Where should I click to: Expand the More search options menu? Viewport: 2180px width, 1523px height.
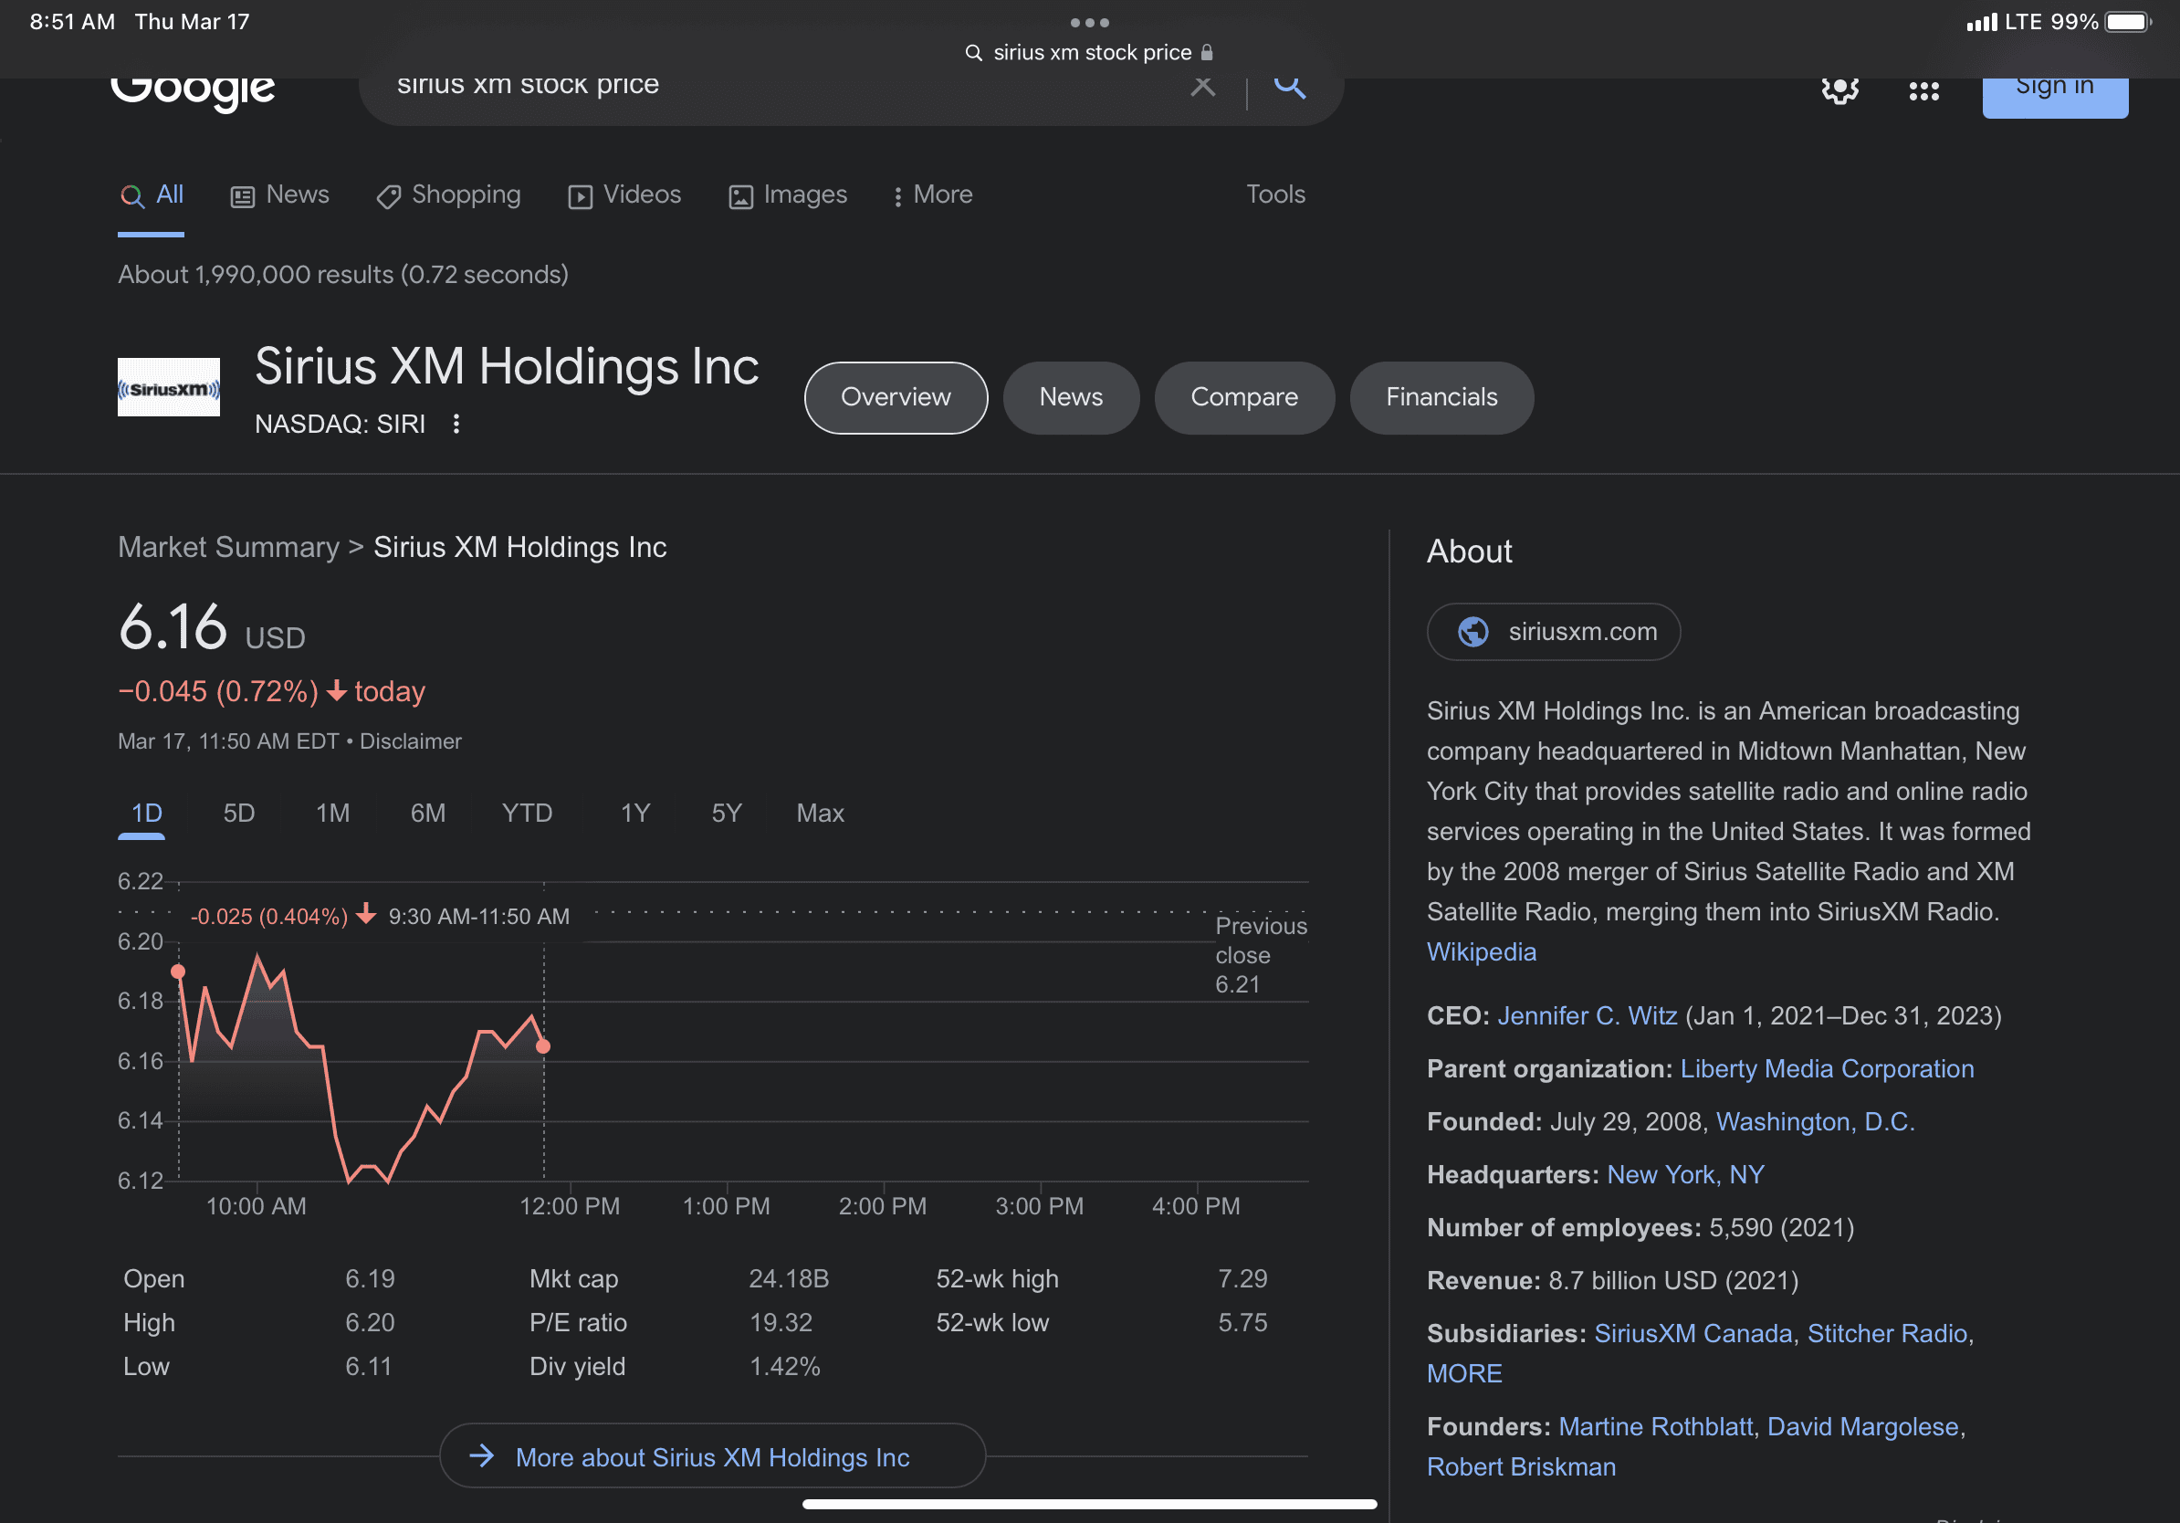click(933, 194)
